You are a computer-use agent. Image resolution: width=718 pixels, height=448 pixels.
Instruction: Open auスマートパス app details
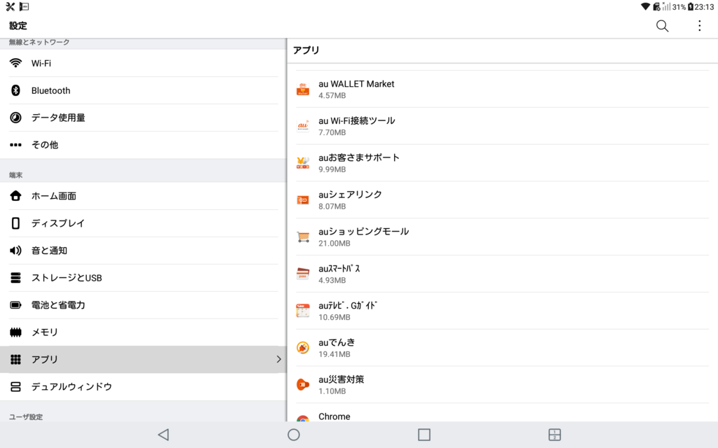[x=502, y=274]
